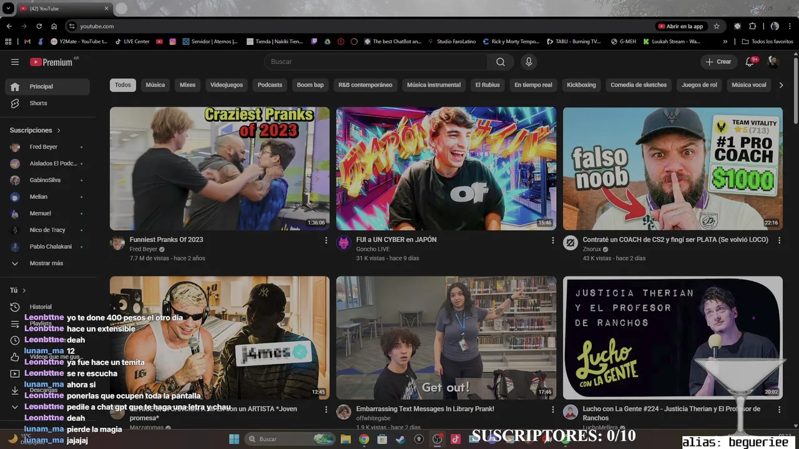
Task: Open the Instagram bookmark icon
Action: pos(173,42)
